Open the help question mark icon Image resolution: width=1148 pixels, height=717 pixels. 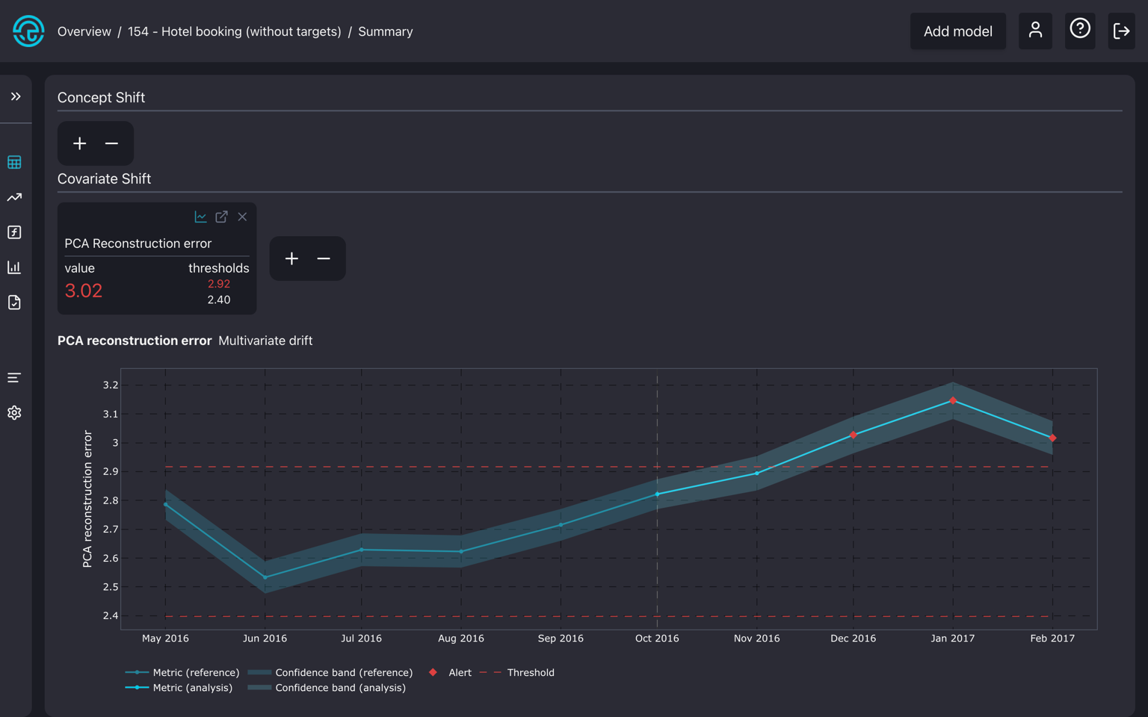tap(1079, 31)
